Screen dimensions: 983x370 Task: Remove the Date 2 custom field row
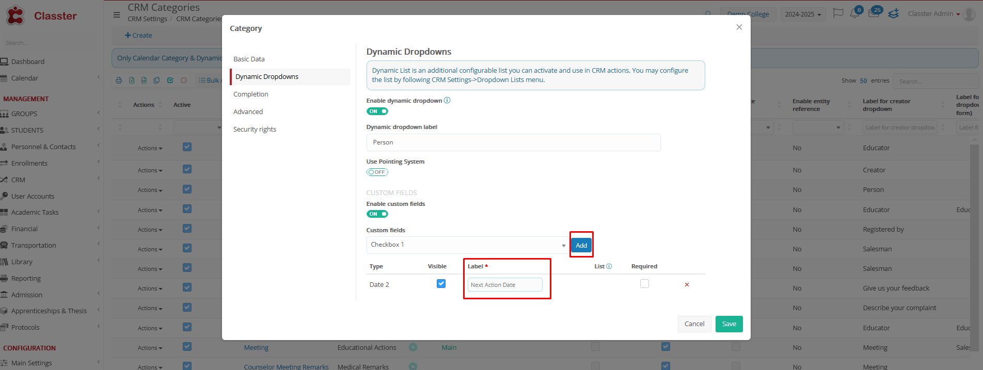687,285
